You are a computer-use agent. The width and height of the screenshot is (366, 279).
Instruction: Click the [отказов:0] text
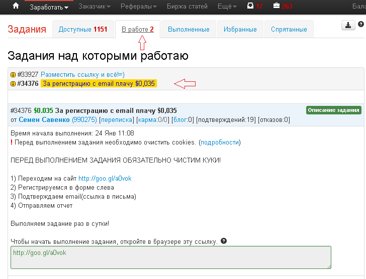[x=274, y=120]
